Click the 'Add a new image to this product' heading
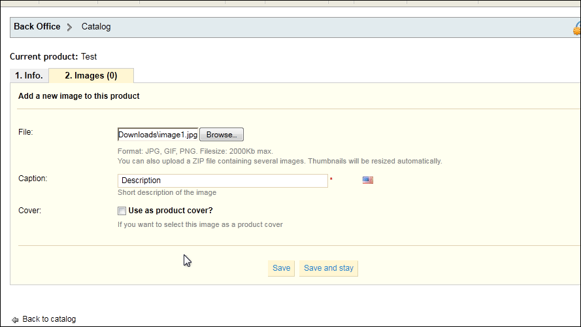The image size is (581, 327). (79, 96)
